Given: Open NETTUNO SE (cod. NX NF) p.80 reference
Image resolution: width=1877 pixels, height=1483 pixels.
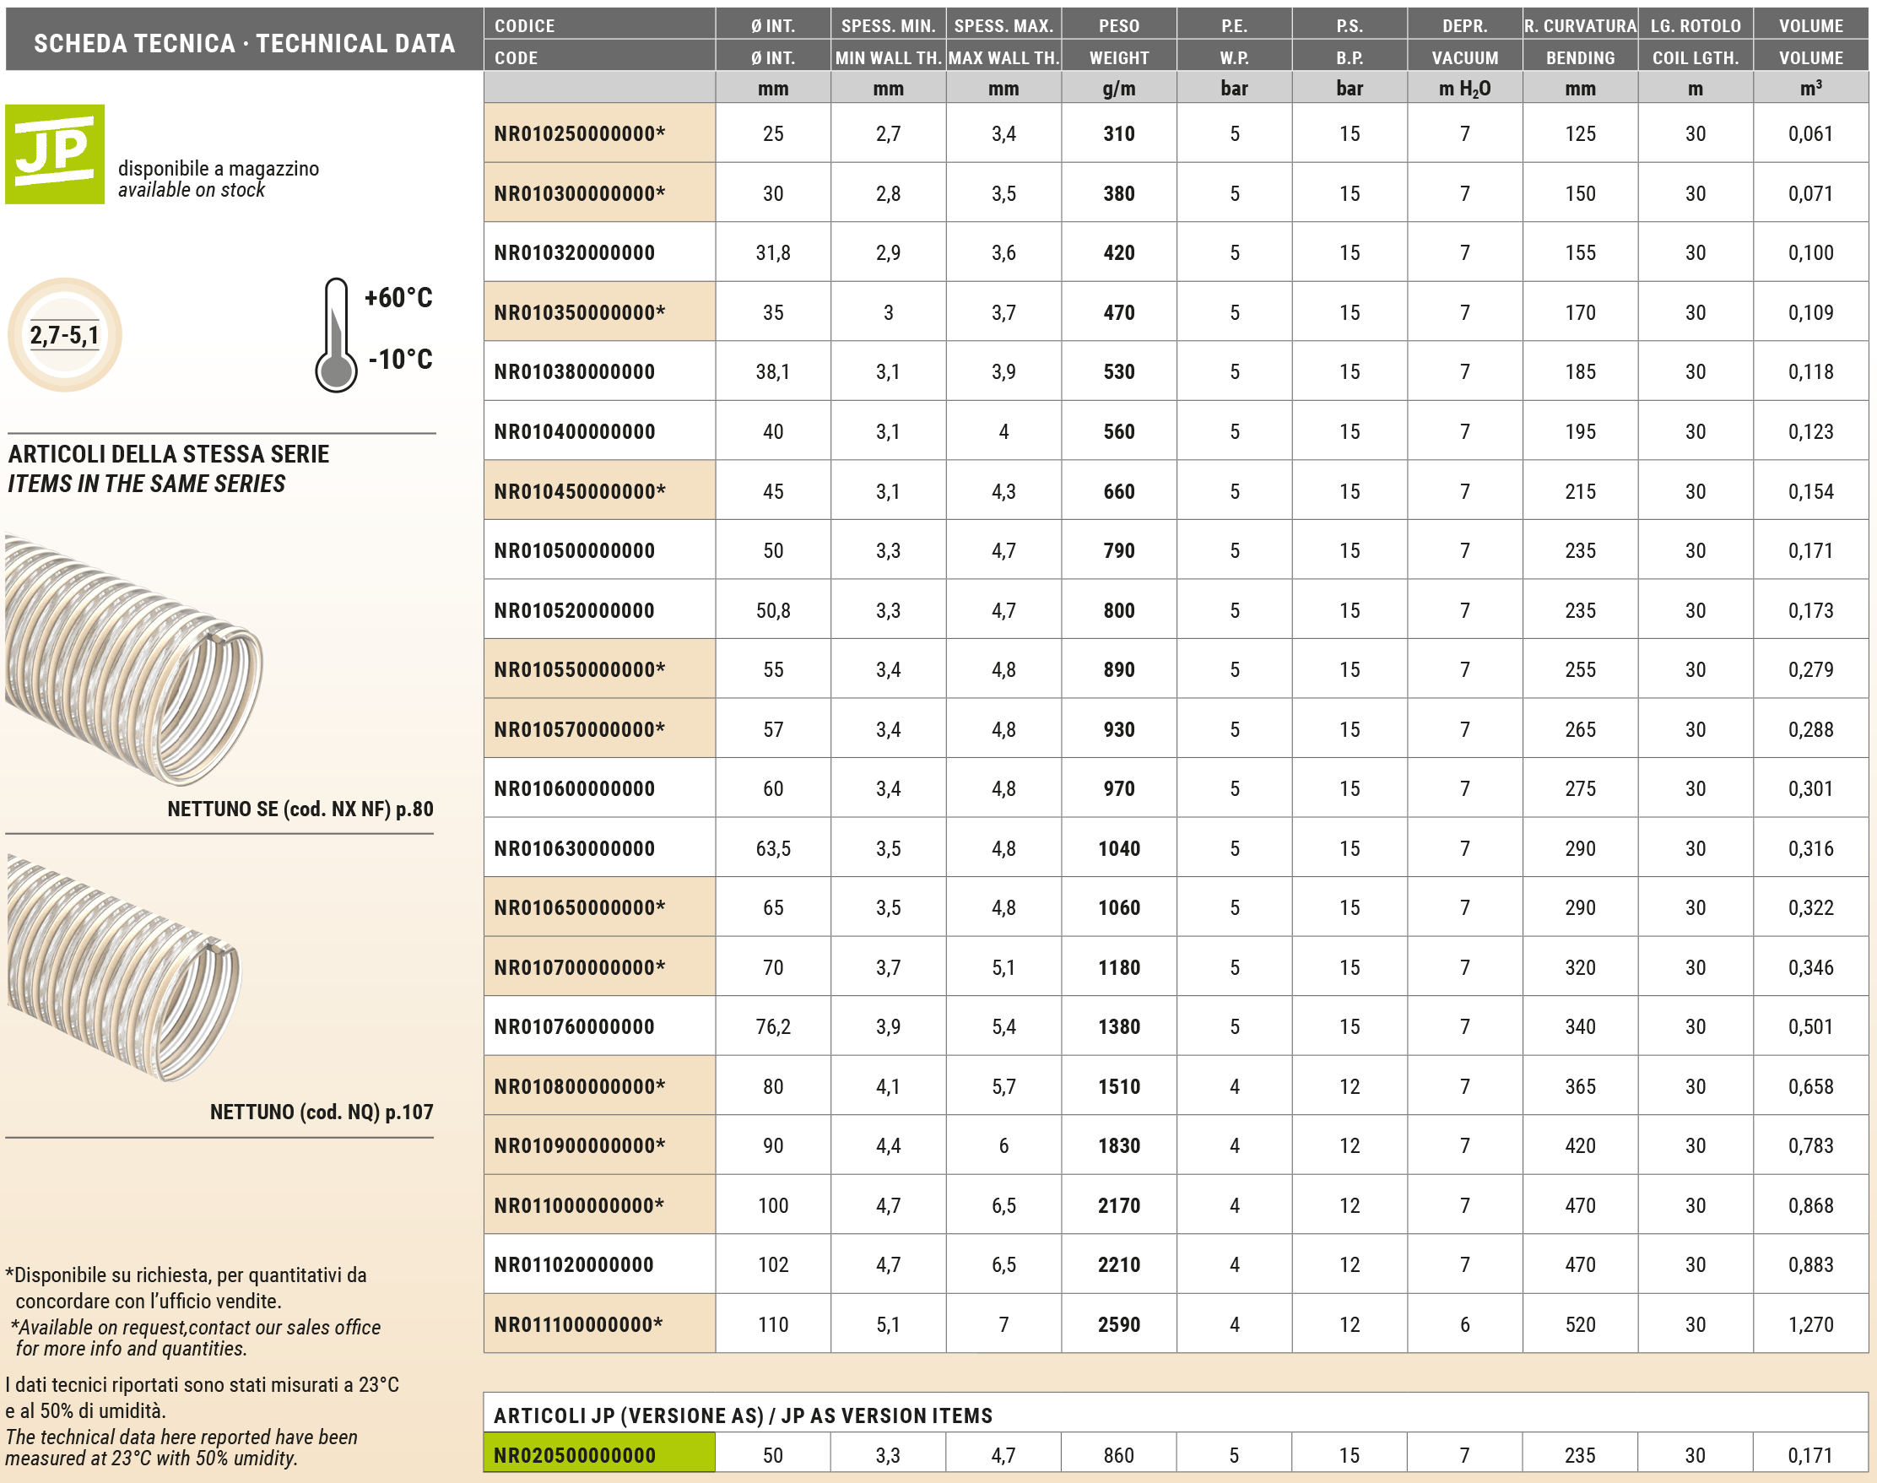Looking at the screenshot, I should (300, 809).
